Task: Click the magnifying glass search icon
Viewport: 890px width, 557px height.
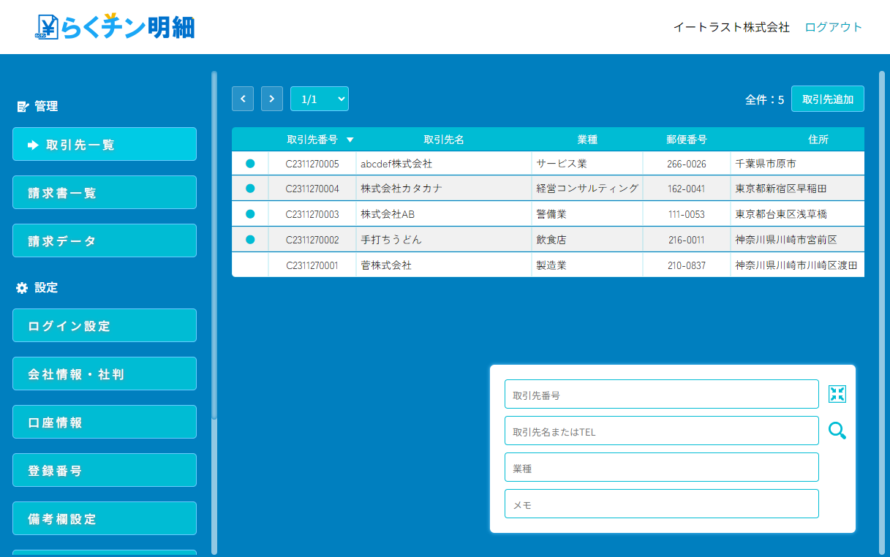Action: (837, 431)
